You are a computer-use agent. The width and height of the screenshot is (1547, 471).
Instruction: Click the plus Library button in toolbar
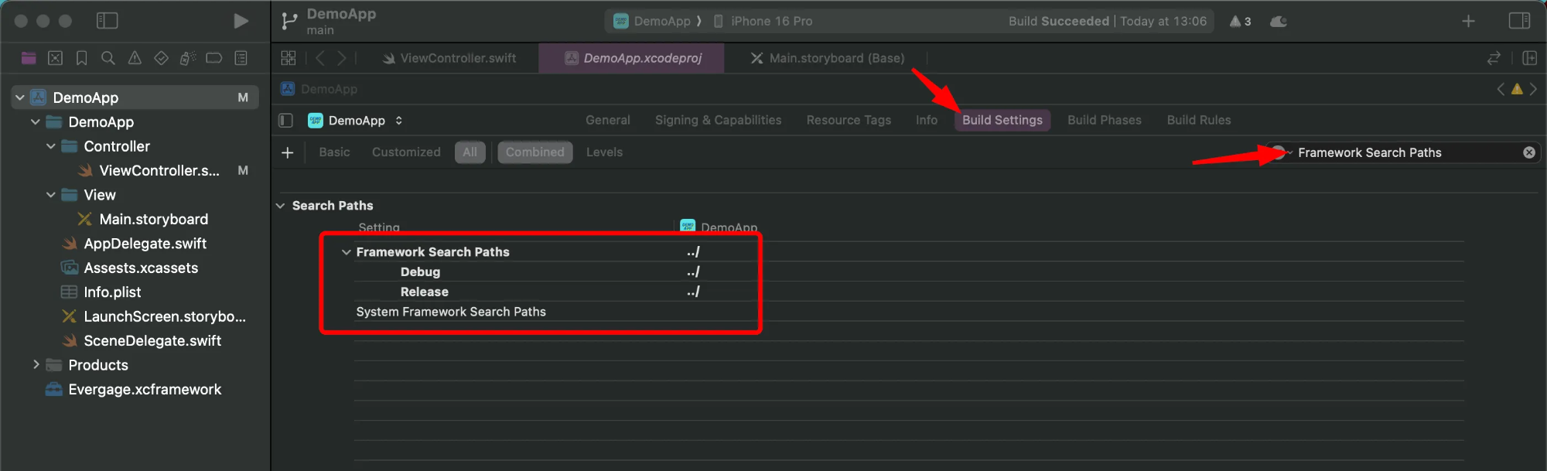[x=1468, y=21]
